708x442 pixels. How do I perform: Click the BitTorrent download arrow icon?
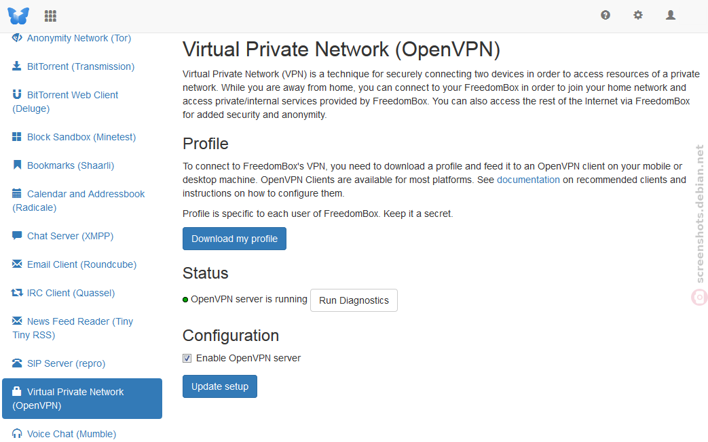tap(17, 66)
